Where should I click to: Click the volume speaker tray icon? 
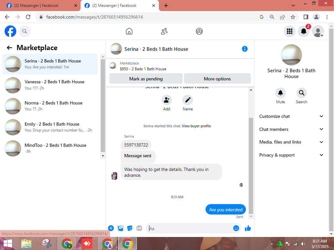(303, 244)
